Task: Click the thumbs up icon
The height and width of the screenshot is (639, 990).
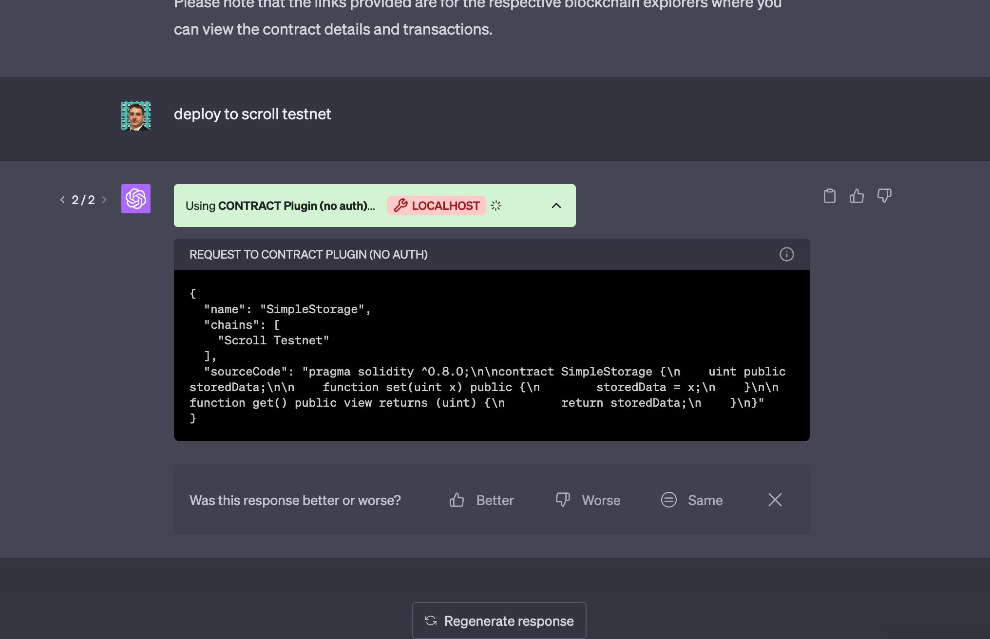Action: click(x=857, y=196)
